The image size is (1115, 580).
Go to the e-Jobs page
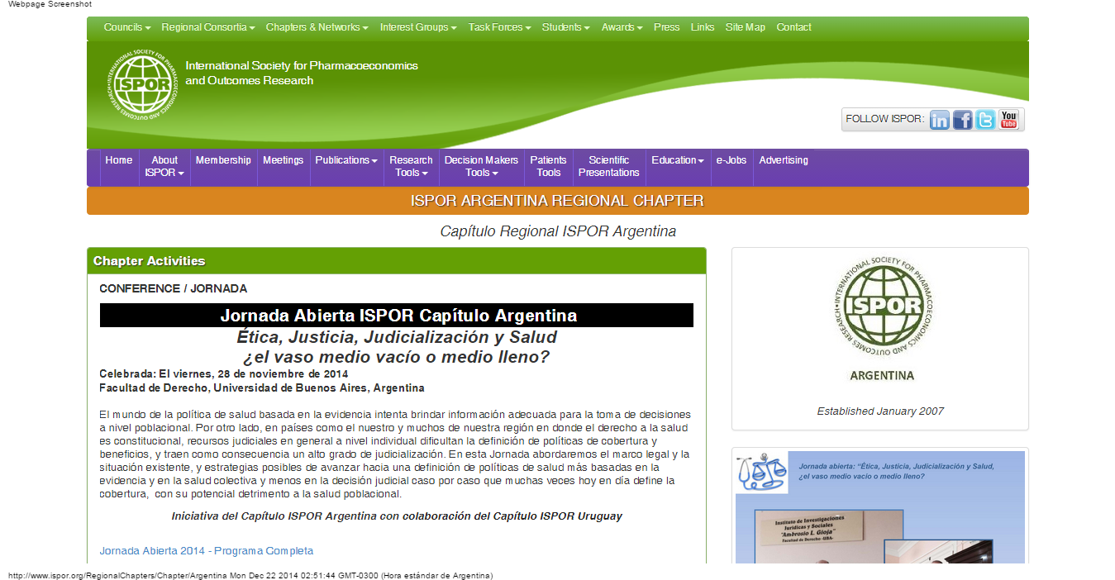point(731,160)
